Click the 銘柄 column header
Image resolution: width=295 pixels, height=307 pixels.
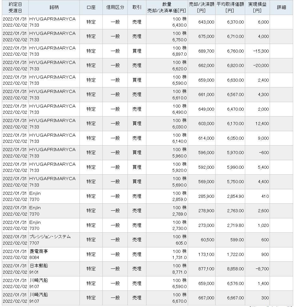[x=54, y=7]
